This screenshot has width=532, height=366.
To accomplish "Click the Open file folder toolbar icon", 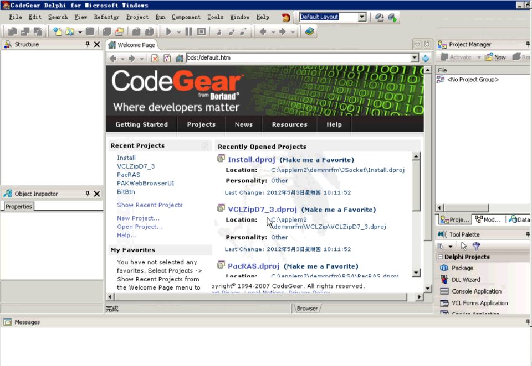I will (70, 32).
